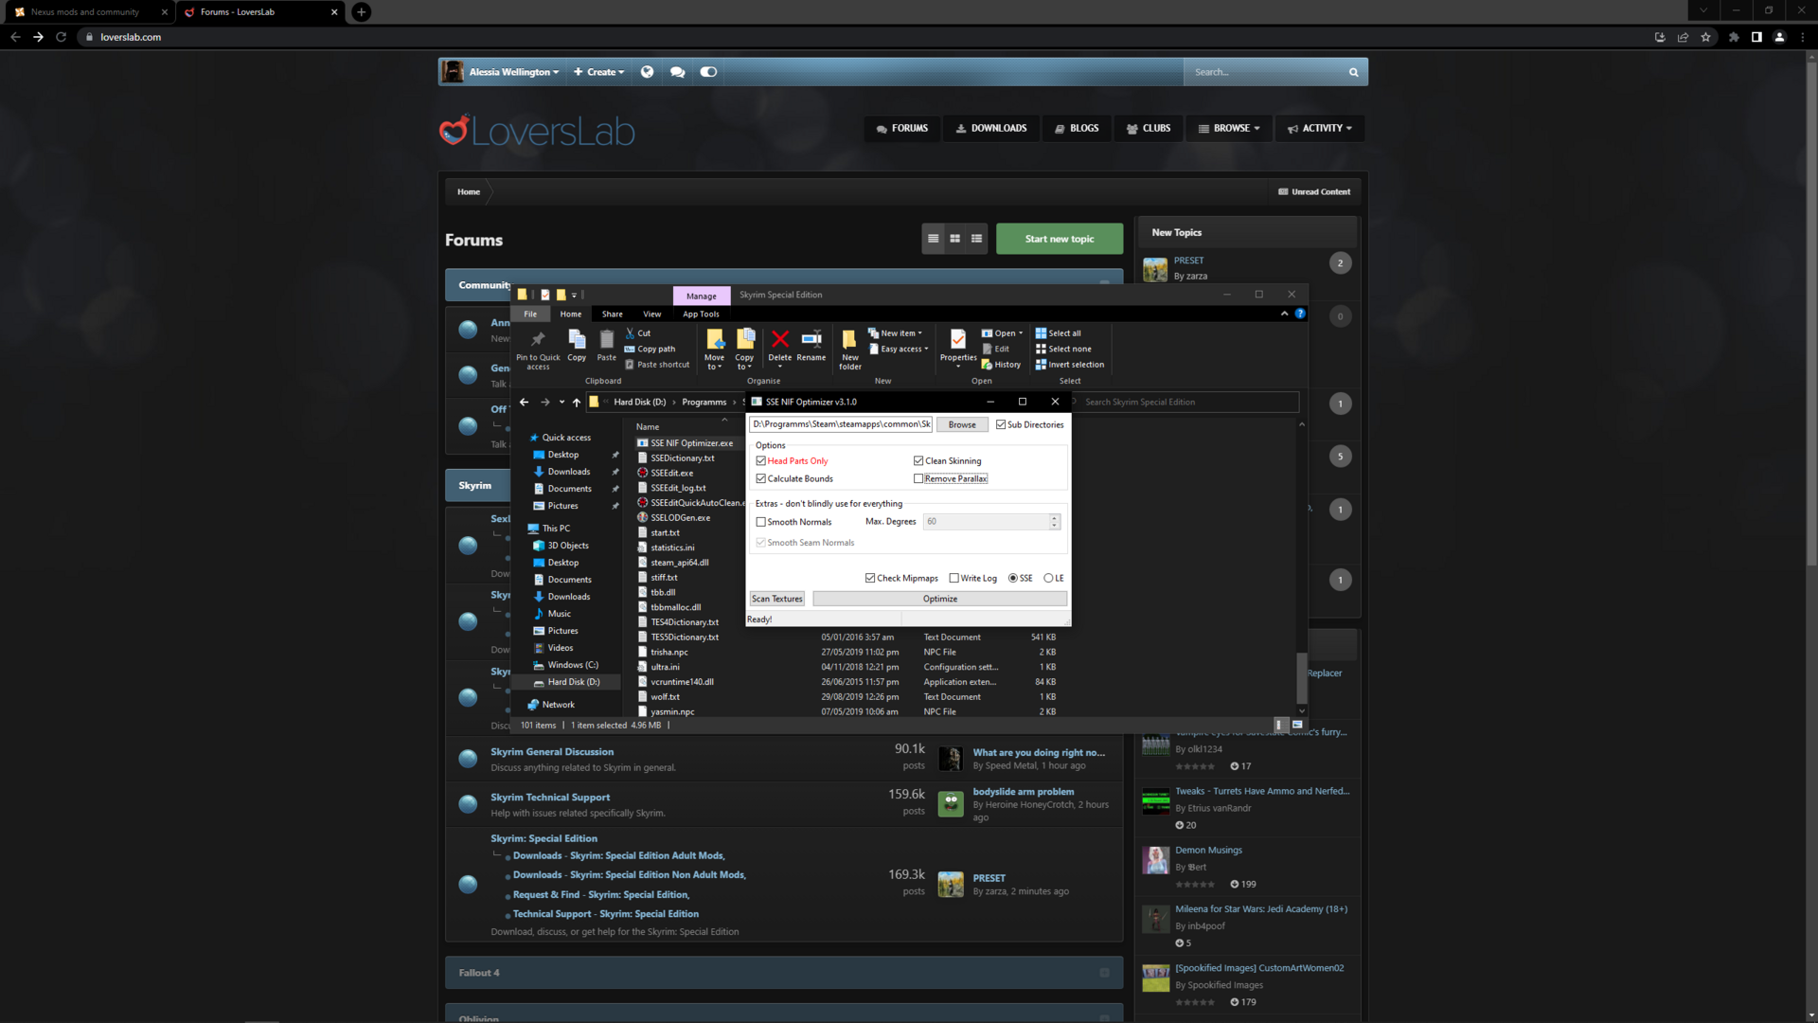Click the Start new topic button

coord(1060,239)
